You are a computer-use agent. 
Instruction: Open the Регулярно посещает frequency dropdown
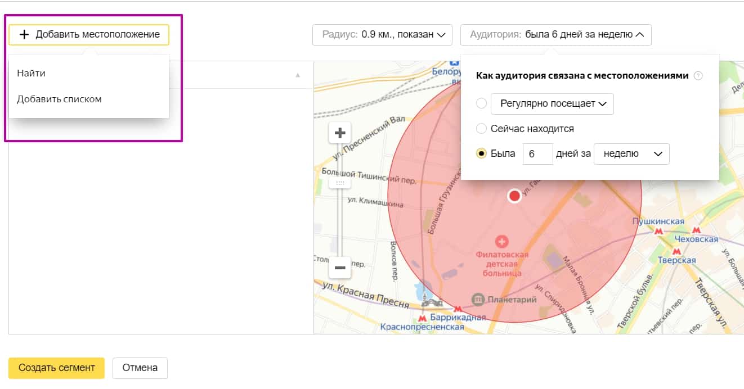(x=552, y=103)
